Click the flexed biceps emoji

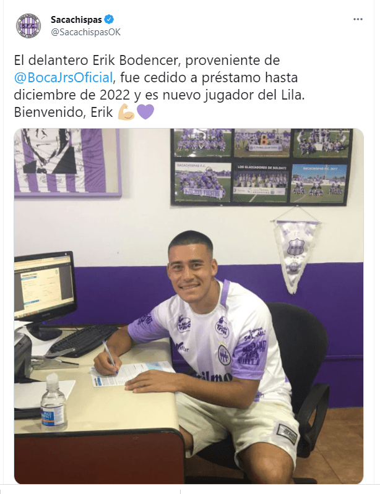tap(126, 112)
